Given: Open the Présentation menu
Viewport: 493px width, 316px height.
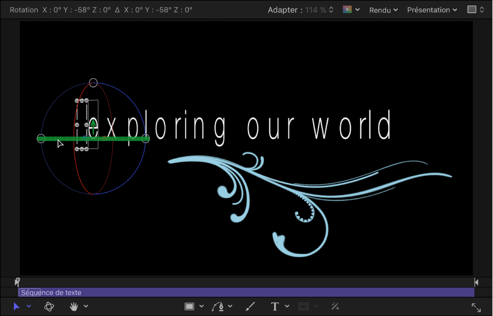Looking at the screenshot, I should [x=432, y=10].
